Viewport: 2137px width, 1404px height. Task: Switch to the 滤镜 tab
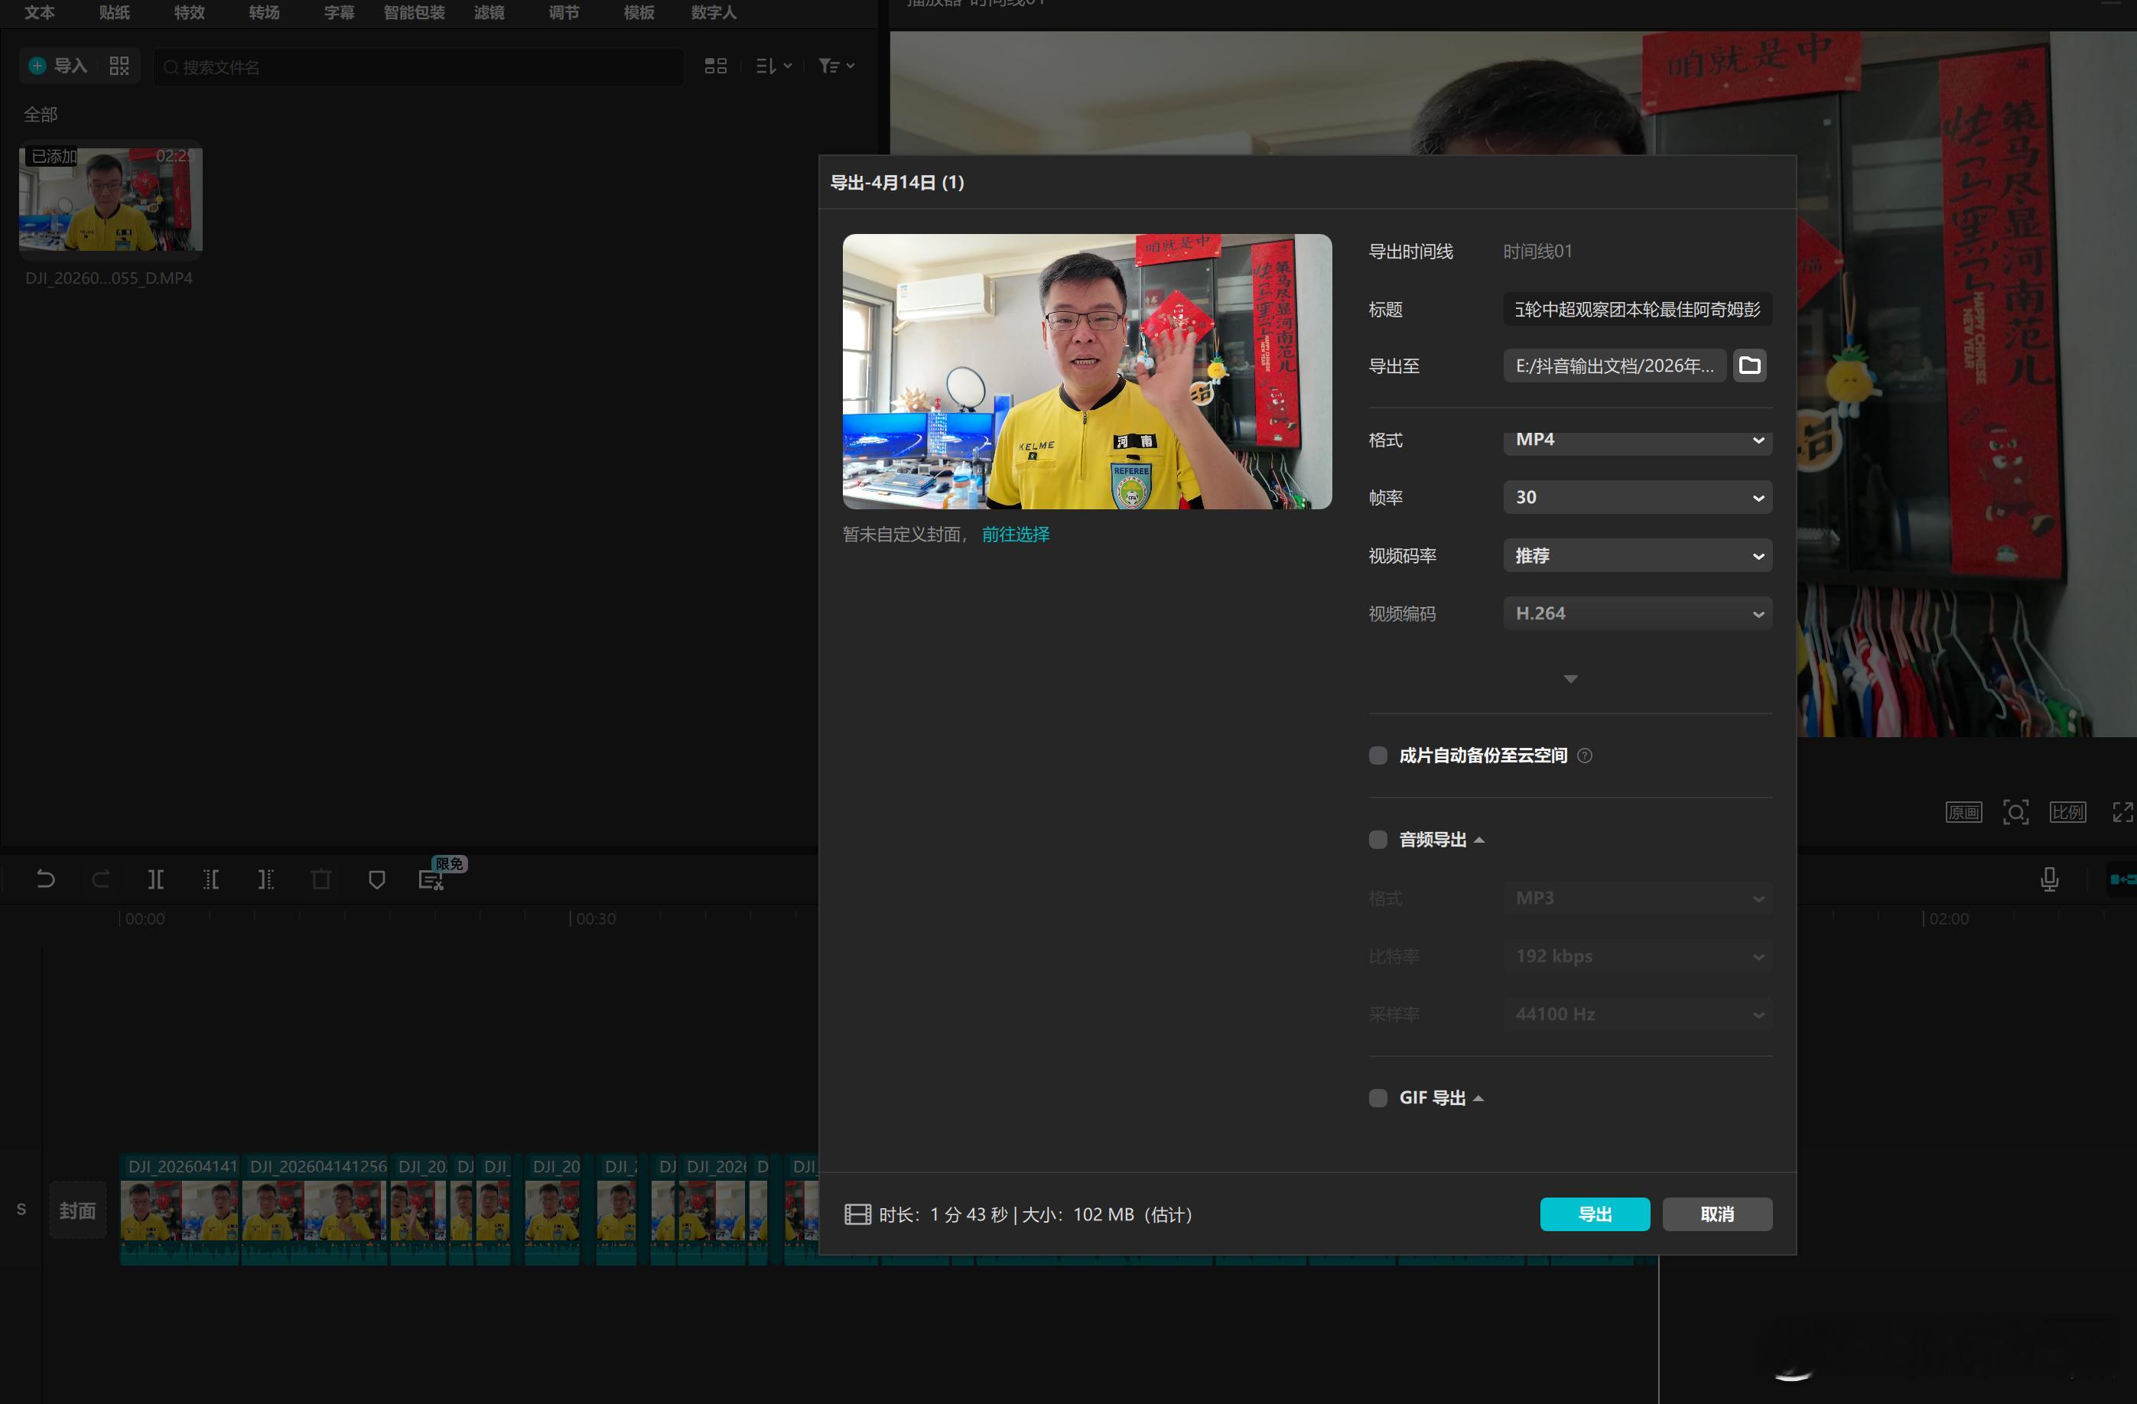[x=490, y=12]
